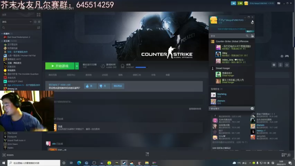Click the ask-later button beside thumbs-down

click(x=118, y=86)
